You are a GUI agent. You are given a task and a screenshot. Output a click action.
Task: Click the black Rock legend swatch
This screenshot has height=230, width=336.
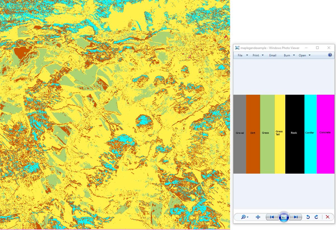click(295, 134)
